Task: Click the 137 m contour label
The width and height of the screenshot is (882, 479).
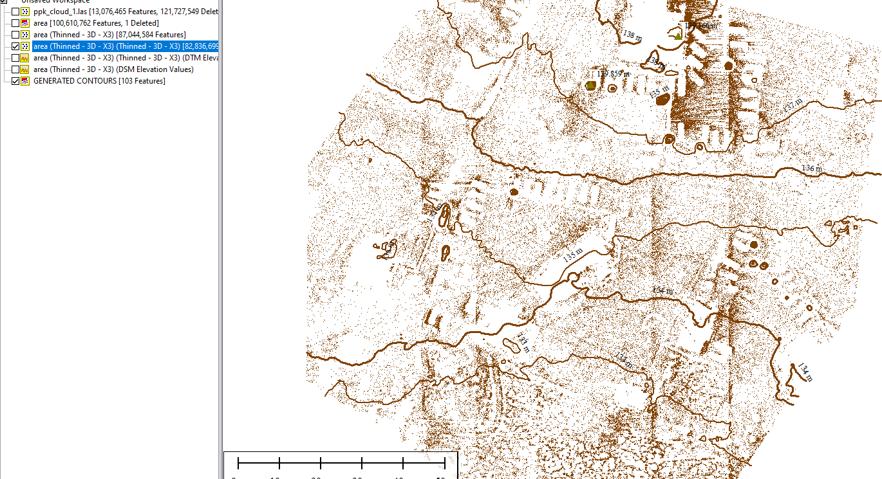Action: click(793, 105)
